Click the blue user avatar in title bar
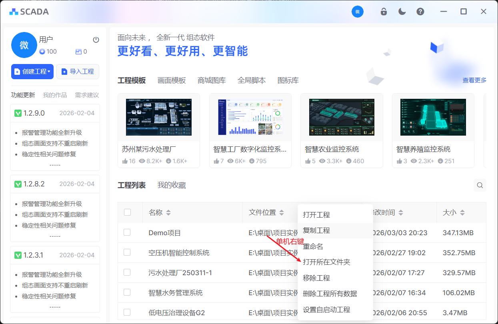This screenshot has width=498, height=324. (358, 12)
